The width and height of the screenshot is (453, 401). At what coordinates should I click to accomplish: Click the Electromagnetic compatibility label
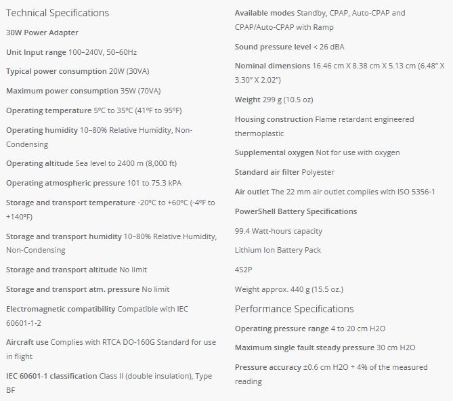click(x=61, y=309)
